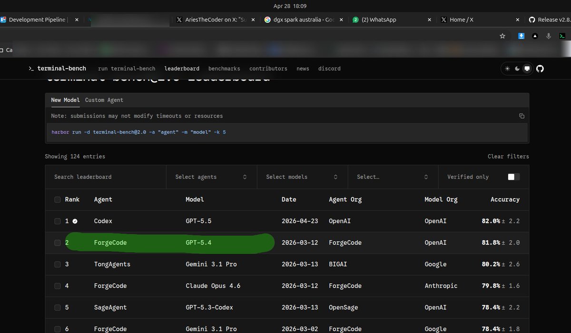
Task: Bookmark this page with star icon
Action: point(502,36)
